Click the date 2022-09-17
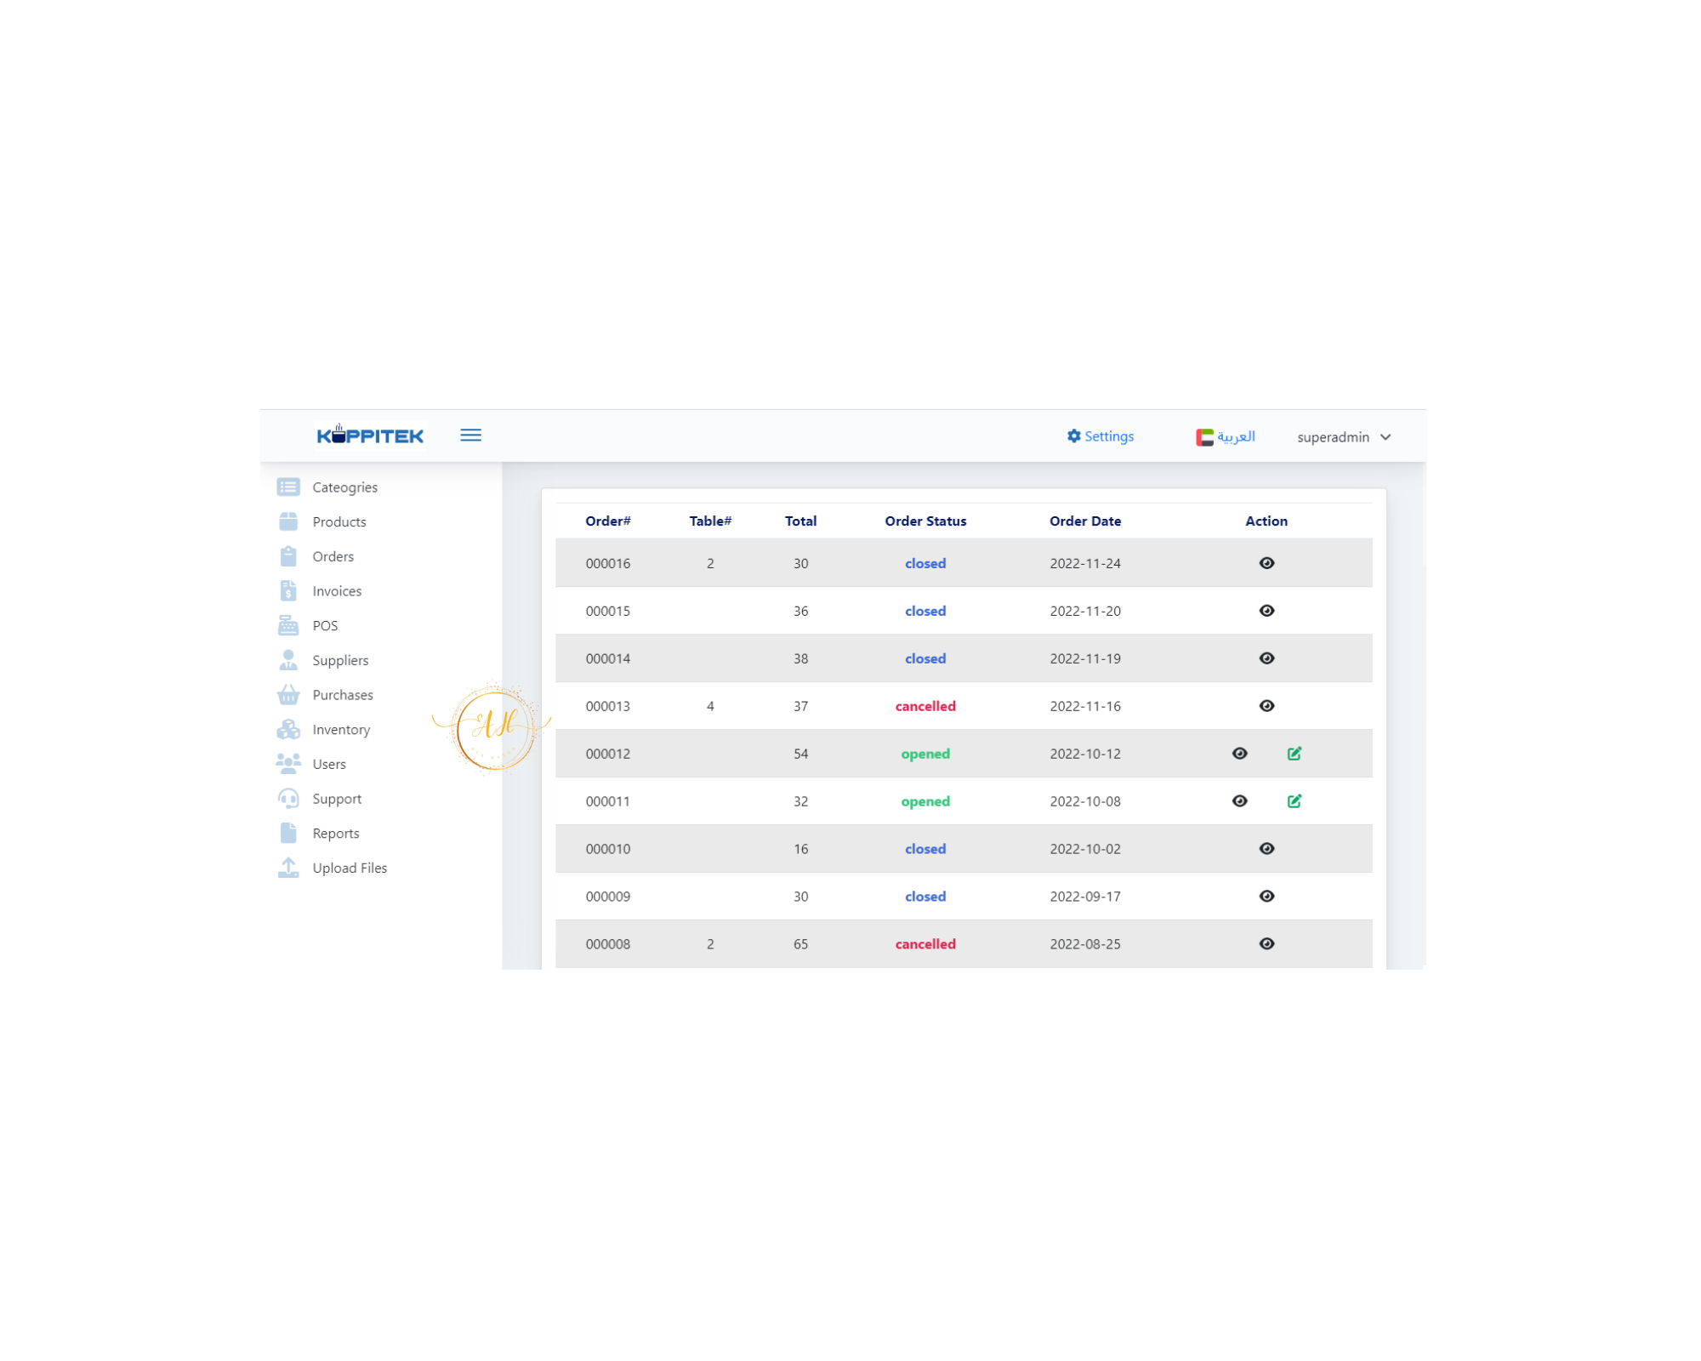Image resolution: width=1701 pixels, height=1361 pixels. [x=1085, y=897]
